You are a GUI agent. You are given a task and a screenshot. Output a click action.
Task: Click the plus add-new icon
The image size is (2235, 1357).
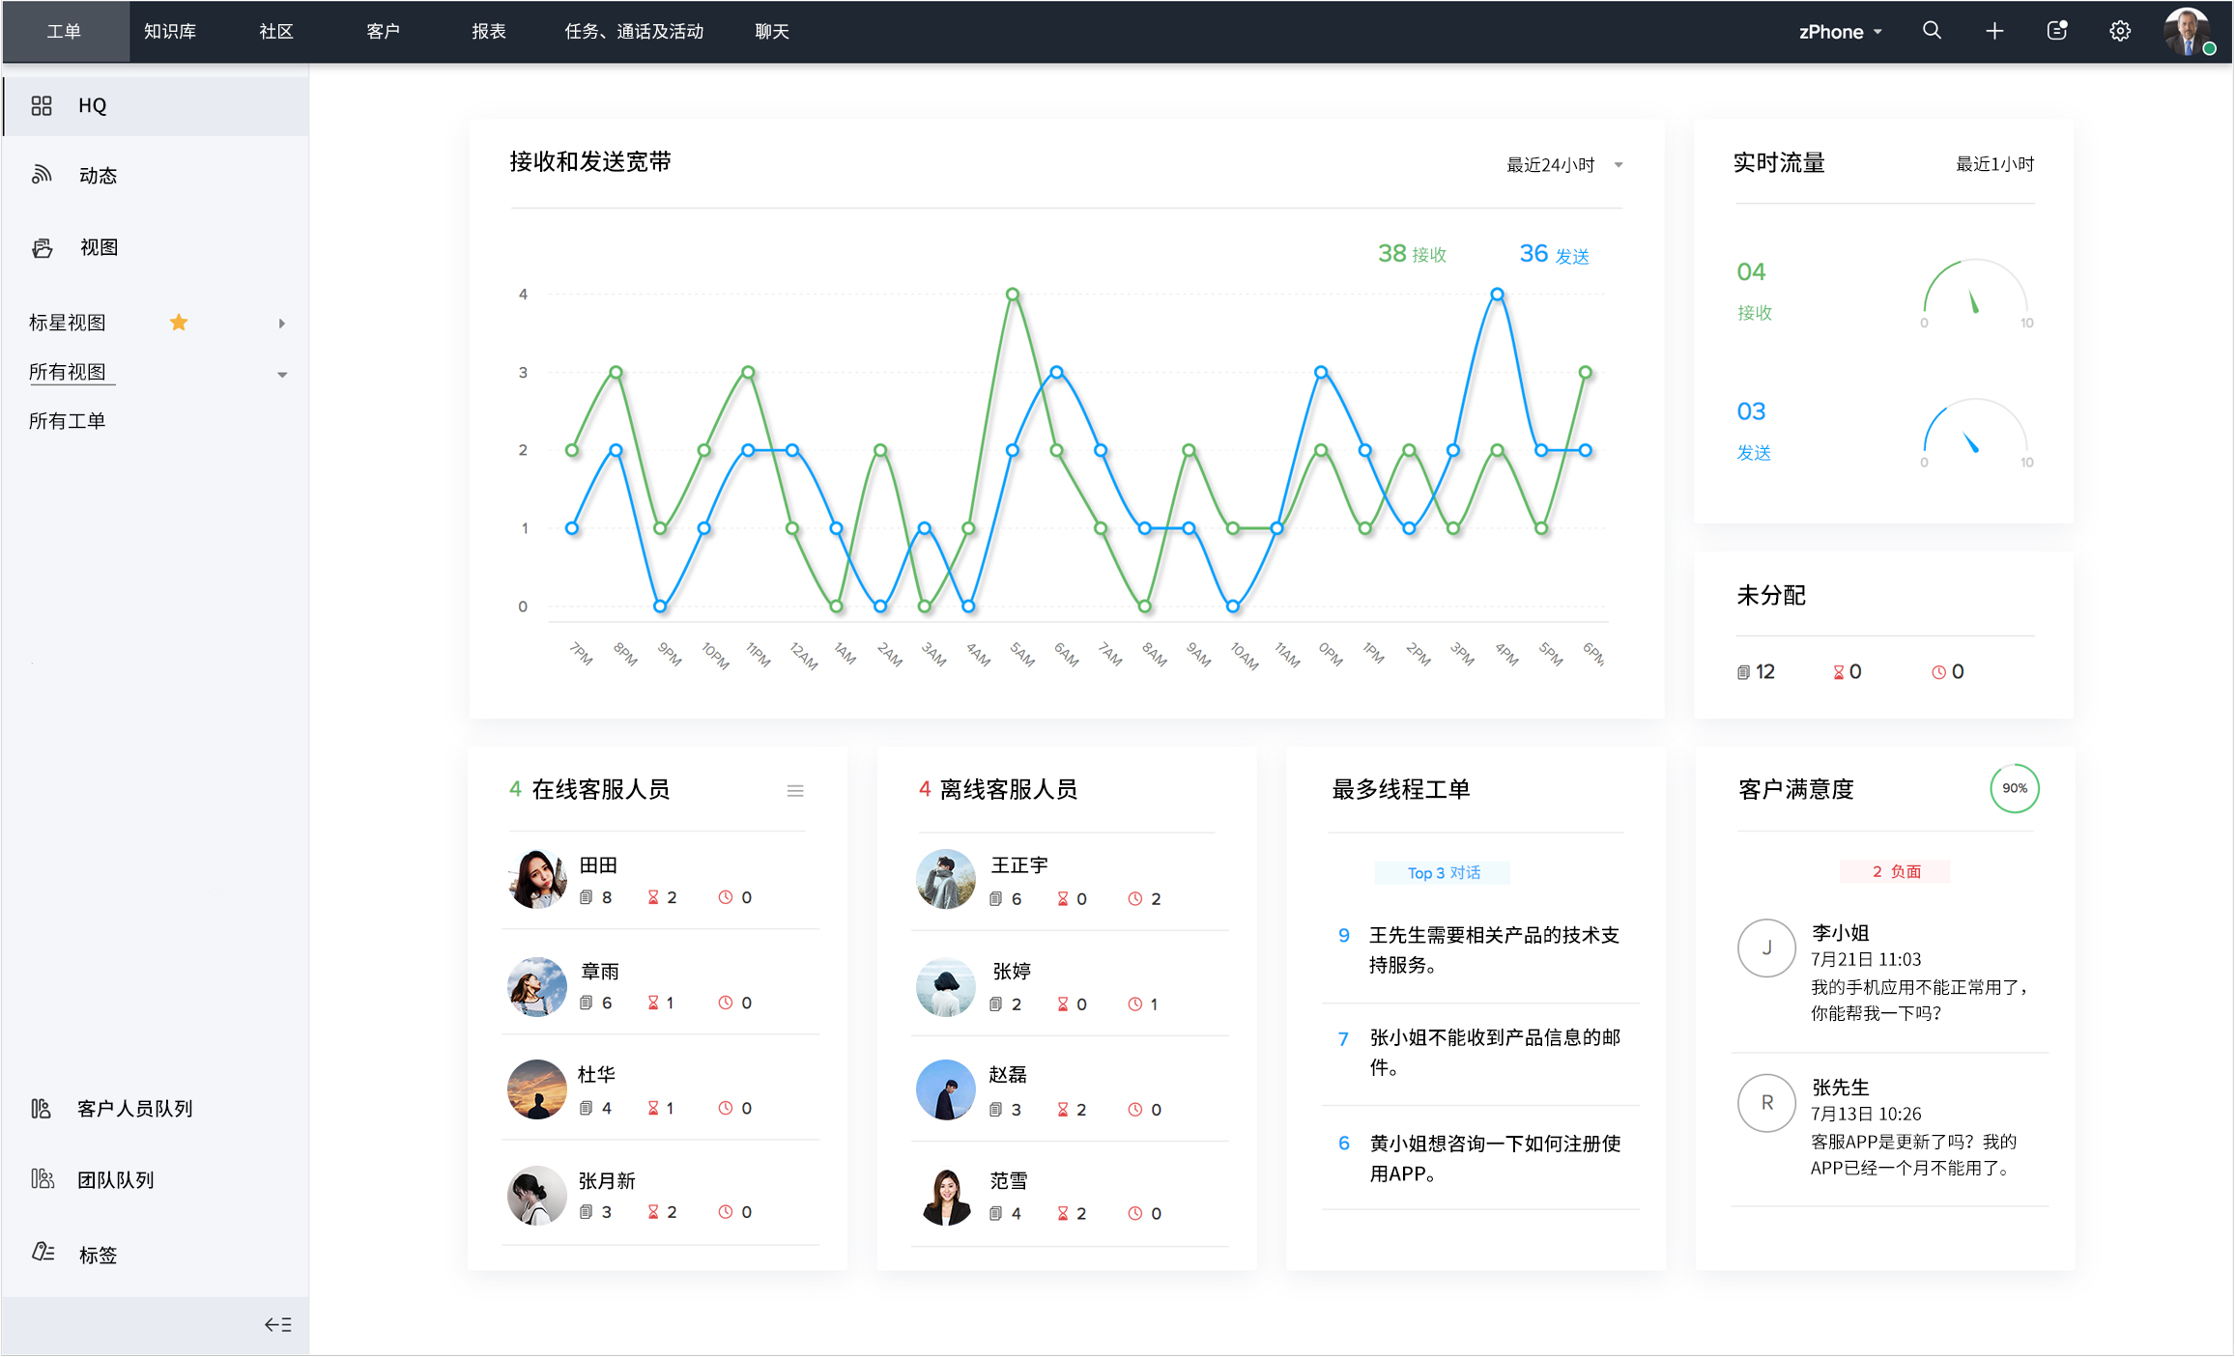tap(1994, 31)
